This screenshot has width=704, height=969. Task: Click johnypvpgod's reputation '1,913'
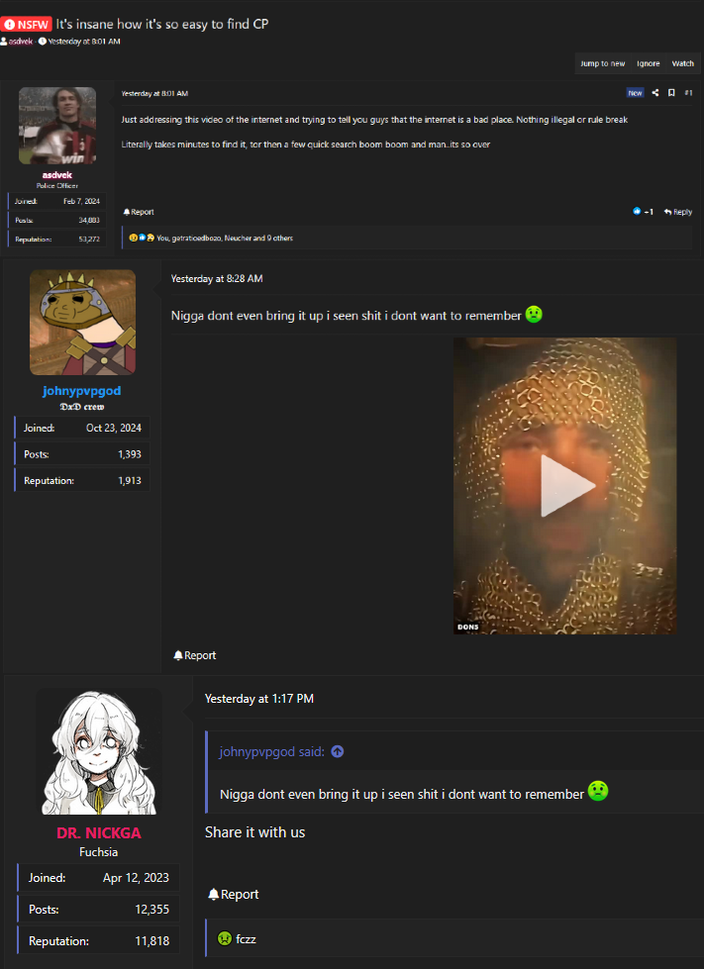tap(129, 480)
